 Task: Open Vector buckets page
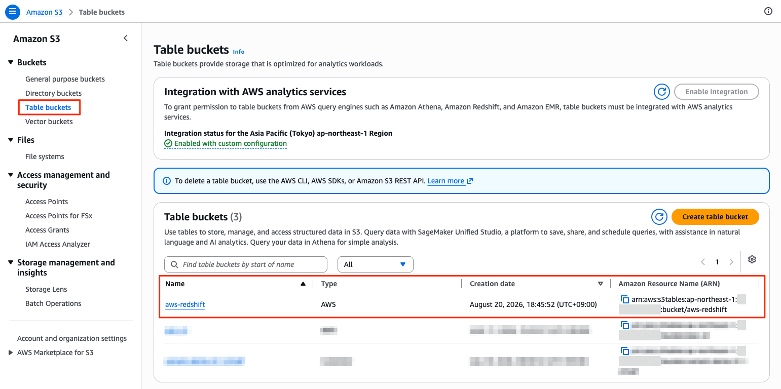pos(49,122)
